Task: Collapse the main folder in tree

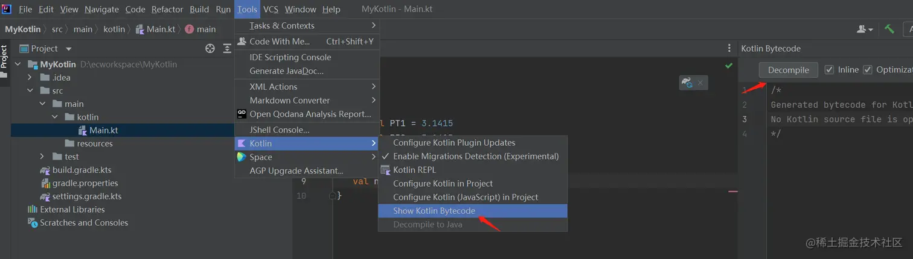Action: coord(42,104)
